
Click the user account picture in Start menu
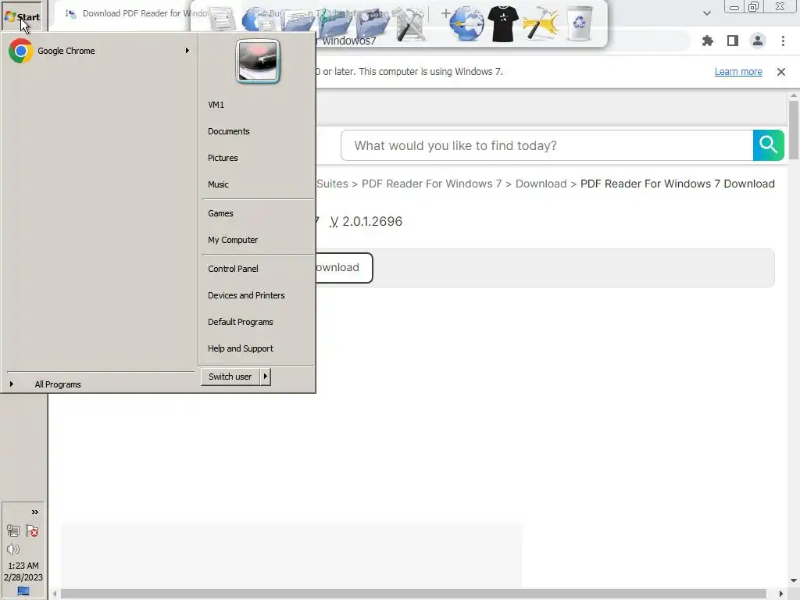click(x=258, y=61)
